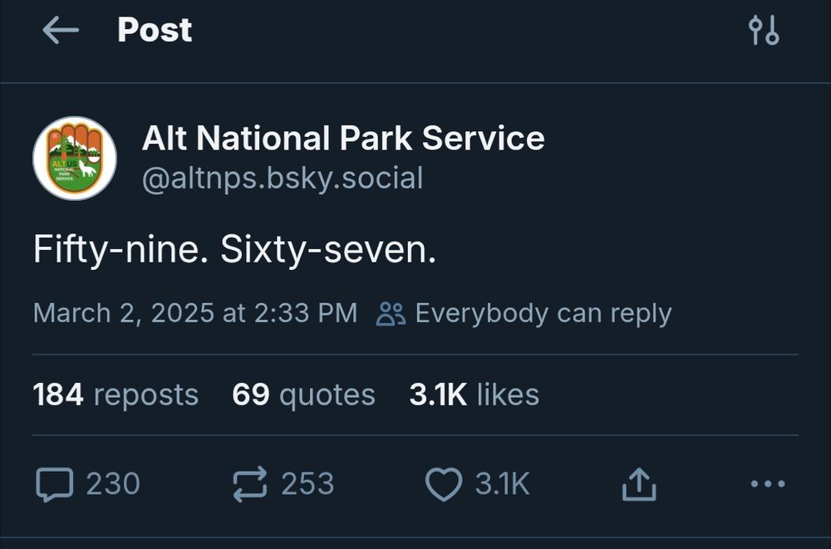Open Alt National Park Service profile avatar
Image resolution: width=831 pixels, height=549 pixels.
pyautogui.click(x=76, y=159)
